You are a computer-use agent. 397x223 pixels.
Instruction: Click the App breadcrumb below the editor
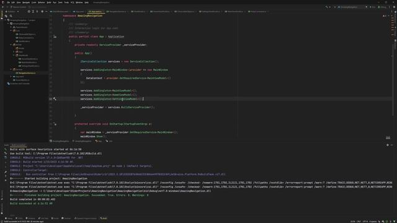point(99,141)
